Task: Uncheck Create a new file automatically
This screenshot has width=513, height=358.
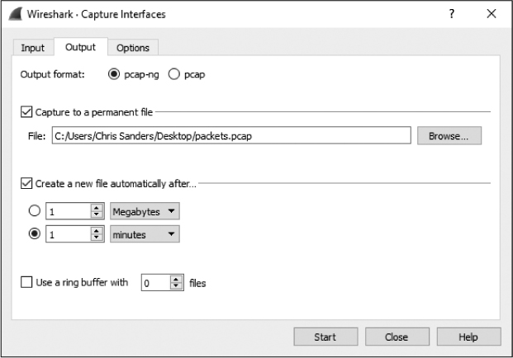Action: (x=26, y=182)
